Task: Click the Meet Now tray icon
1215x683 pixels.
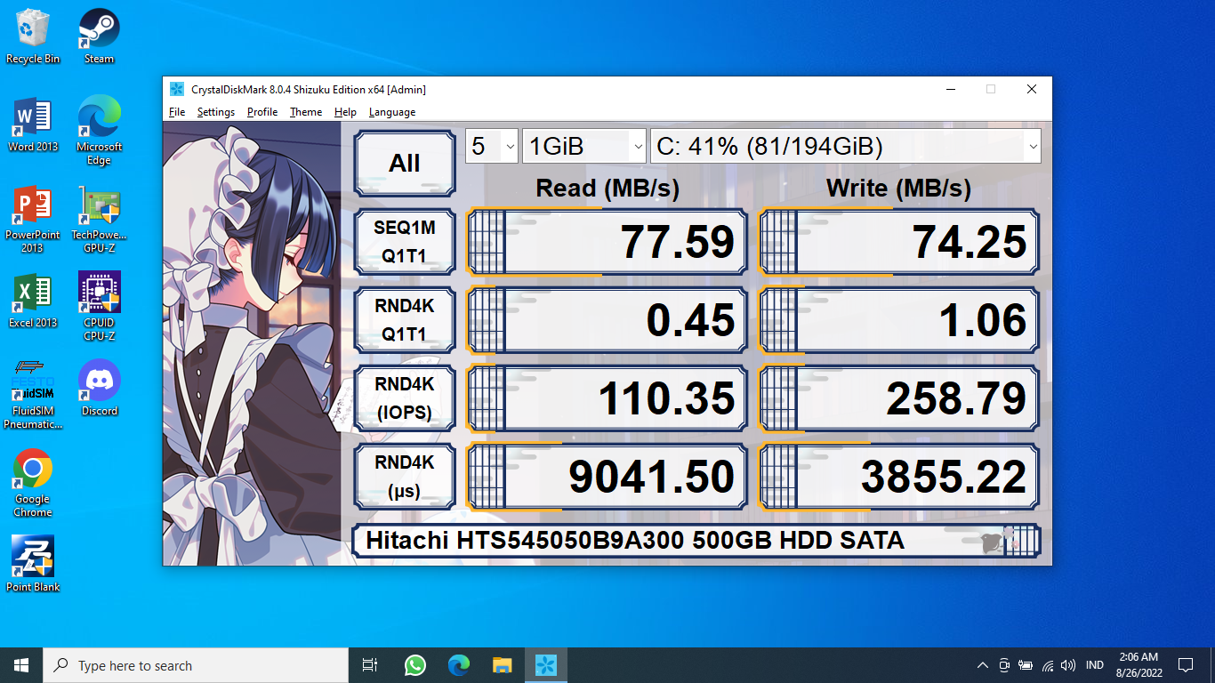Action: point(1004,665)
